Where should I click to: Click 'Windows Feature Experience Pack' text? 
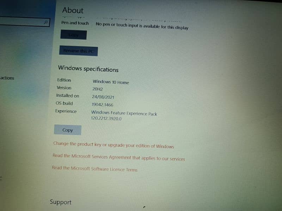click(x=124, y=113)
